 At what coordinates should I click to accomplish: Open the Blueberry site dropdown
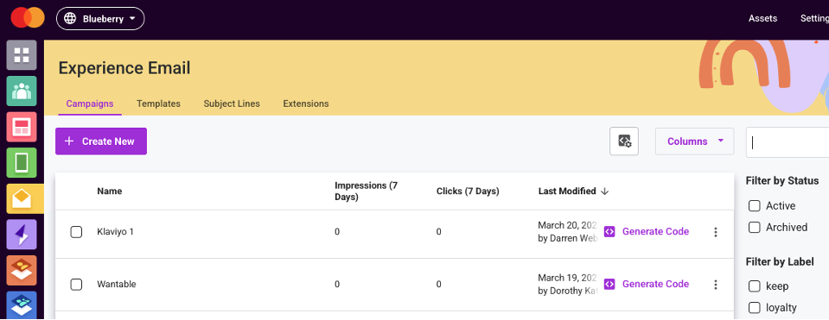(100, 18)
